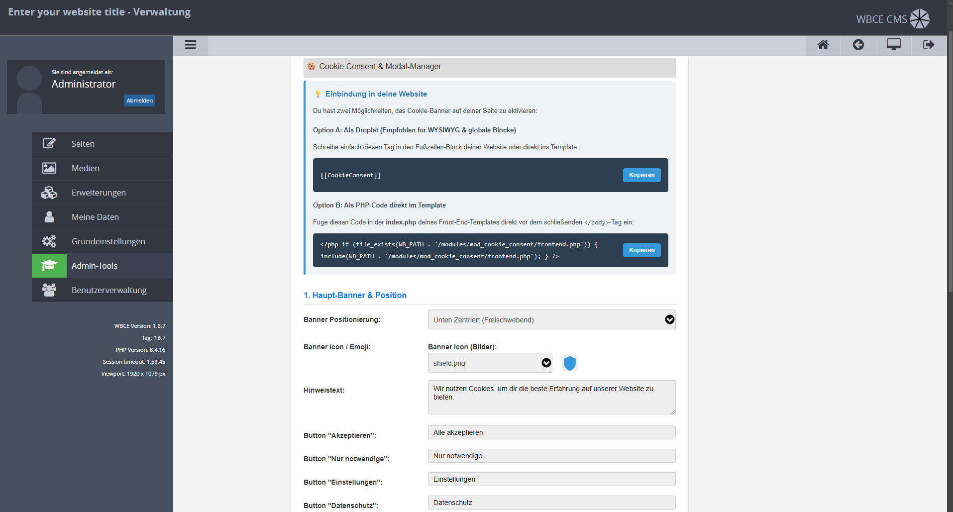
Task: Click the administrator avatar image
Action: pyautogui.click(x=29, y=90)
